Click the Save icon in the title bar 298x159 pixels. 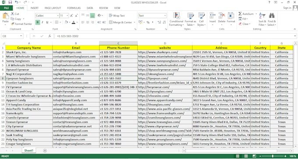(x=10, y=2)
